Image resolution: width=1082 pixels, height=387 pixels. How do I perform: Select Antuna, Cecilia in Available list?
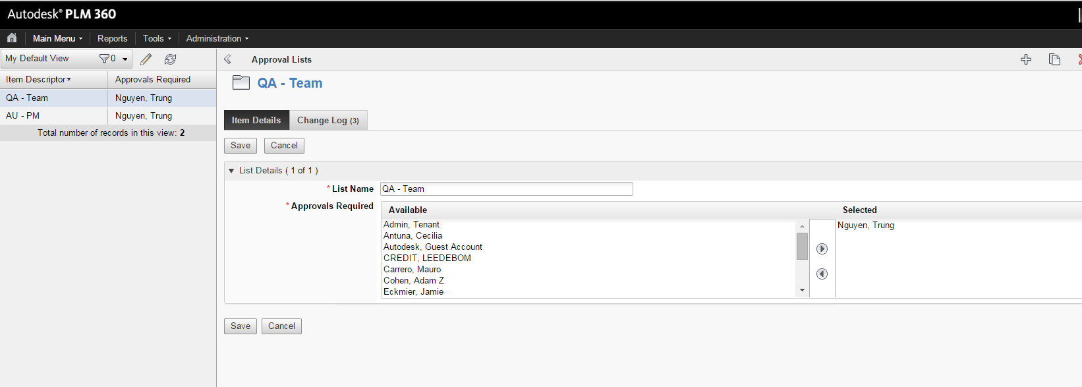click(x=413, y=235)
